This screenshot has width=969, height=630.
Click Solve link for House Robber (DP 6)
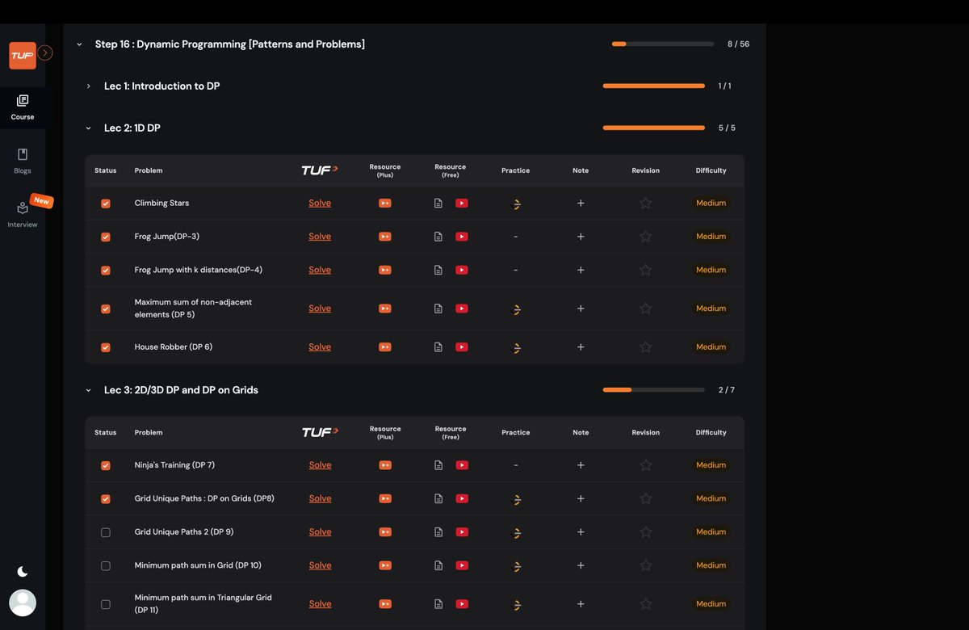click(320, 346)
